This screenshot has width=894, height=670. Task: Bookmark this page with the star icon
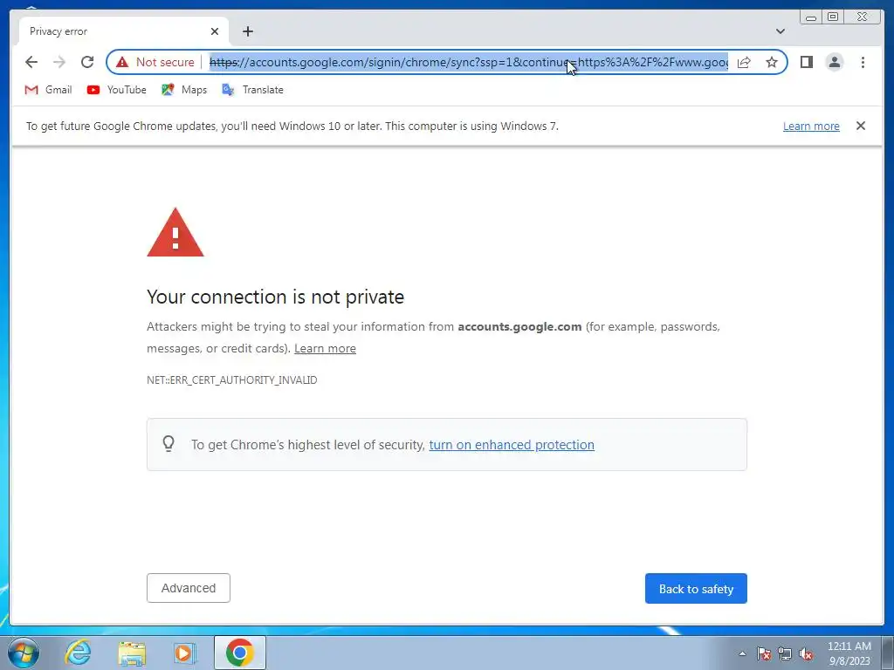point(772,62)
